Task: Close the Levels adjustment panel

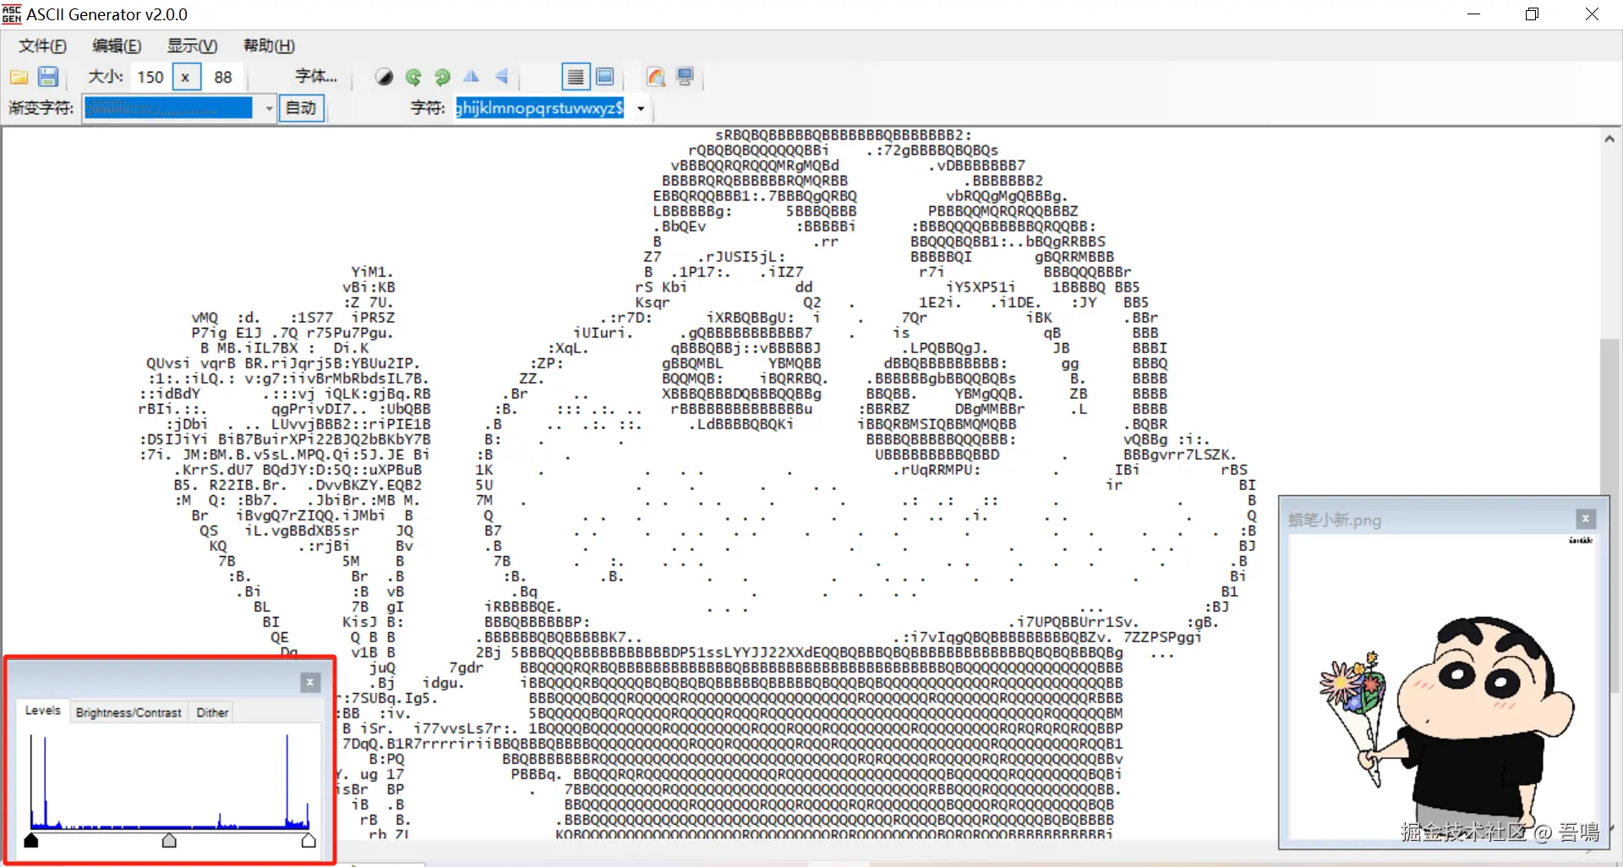Action: coord(310,683)
